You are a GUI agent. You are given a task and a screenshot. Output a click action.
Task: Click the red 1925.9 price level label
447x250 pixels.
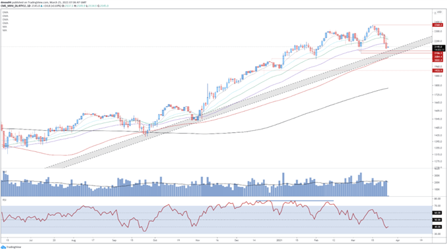point(438,70)
